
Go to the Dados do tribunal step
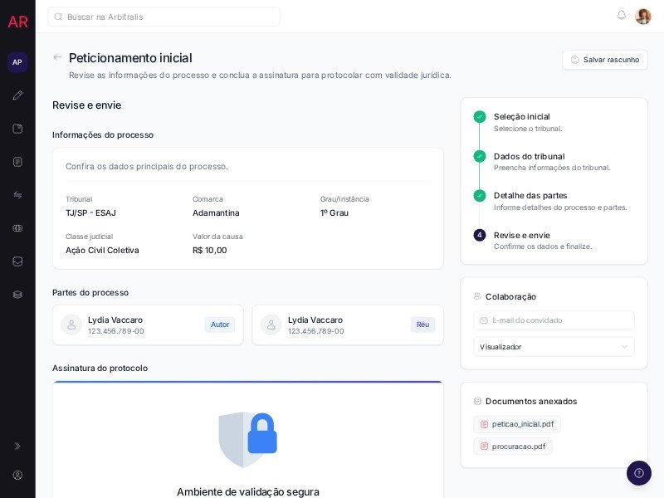click(529, 157)
